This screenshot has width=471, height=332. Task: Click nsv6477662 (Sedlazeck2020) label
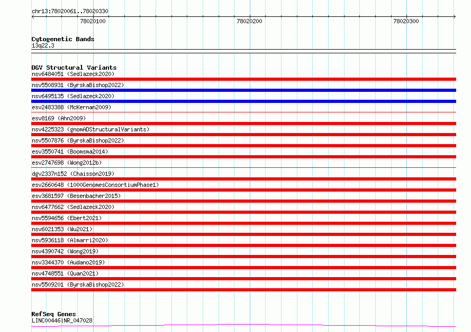point(73,207)
